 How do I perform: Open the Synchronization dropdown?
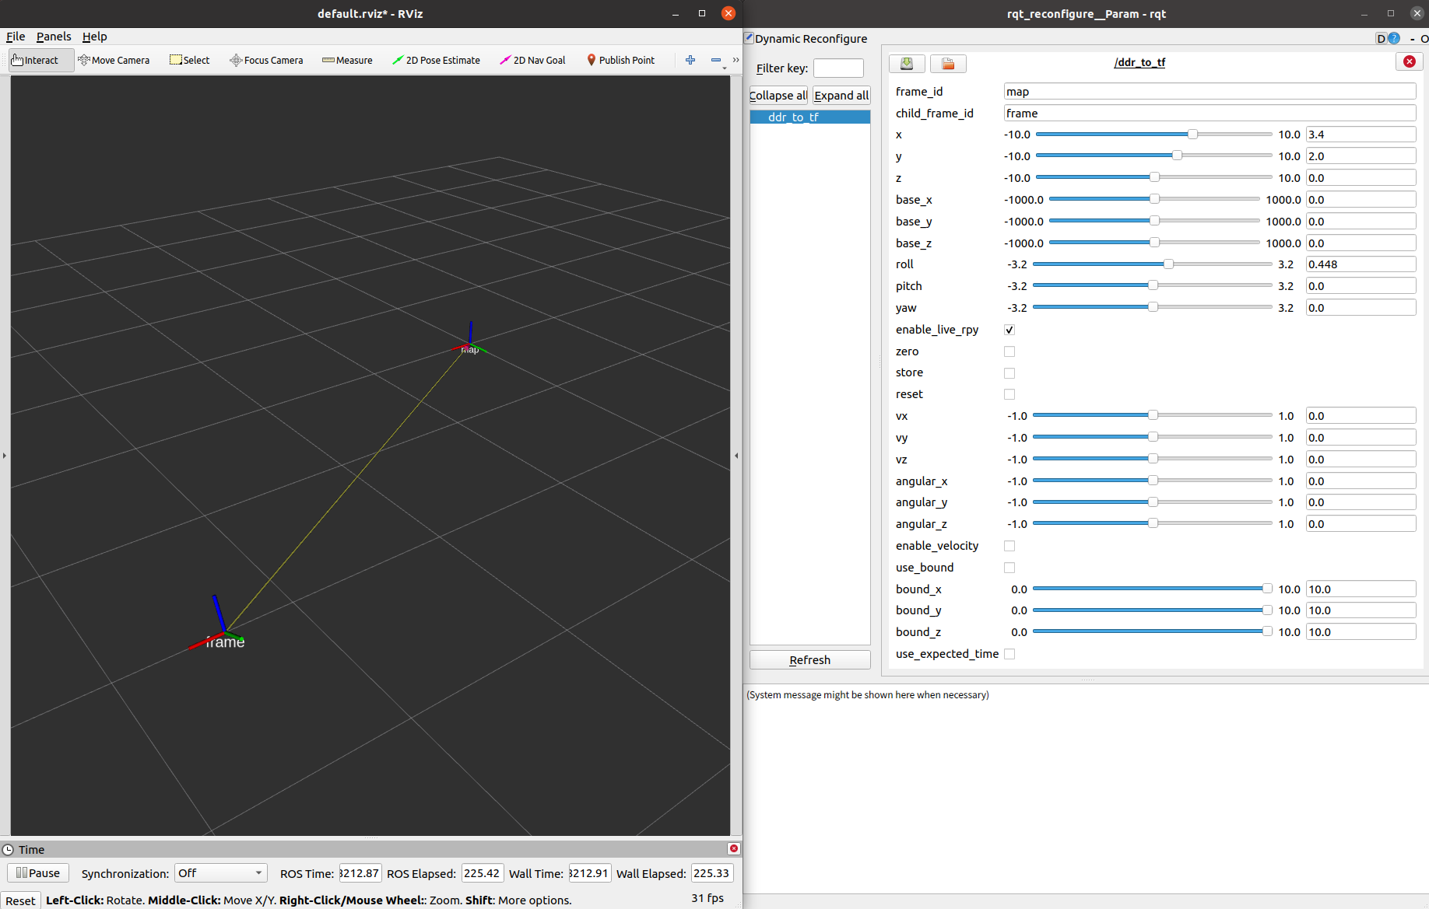tap(220, 872)
